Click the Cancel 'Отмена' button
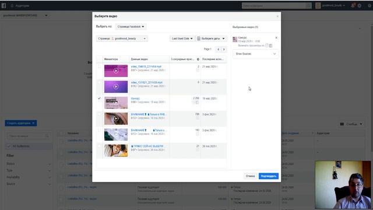 point(250,176)
